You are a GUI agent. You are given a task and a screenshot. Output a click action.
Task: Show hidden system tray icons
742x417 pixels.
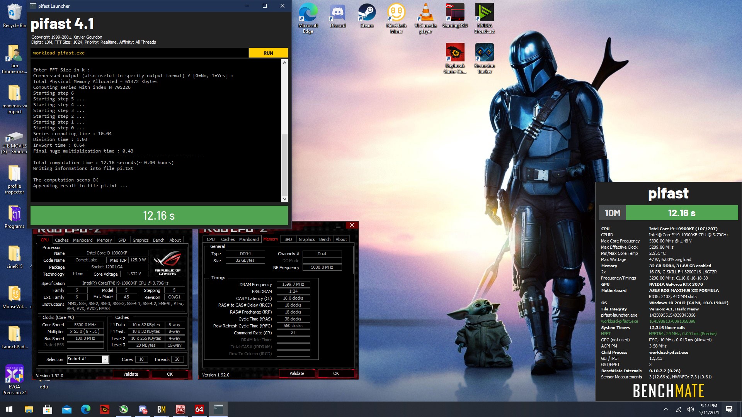665,409
